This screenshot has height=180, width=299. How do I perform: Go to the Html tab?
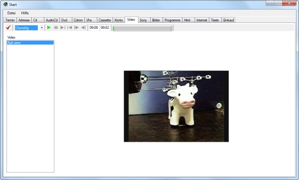pos(188,20)
